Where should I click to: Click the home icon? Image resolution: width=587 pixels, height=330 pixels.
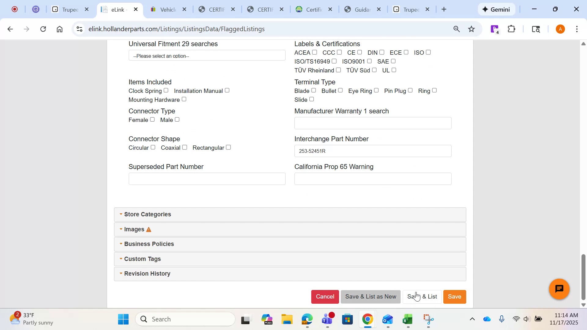pyautogui.click(x=60, y=29)
